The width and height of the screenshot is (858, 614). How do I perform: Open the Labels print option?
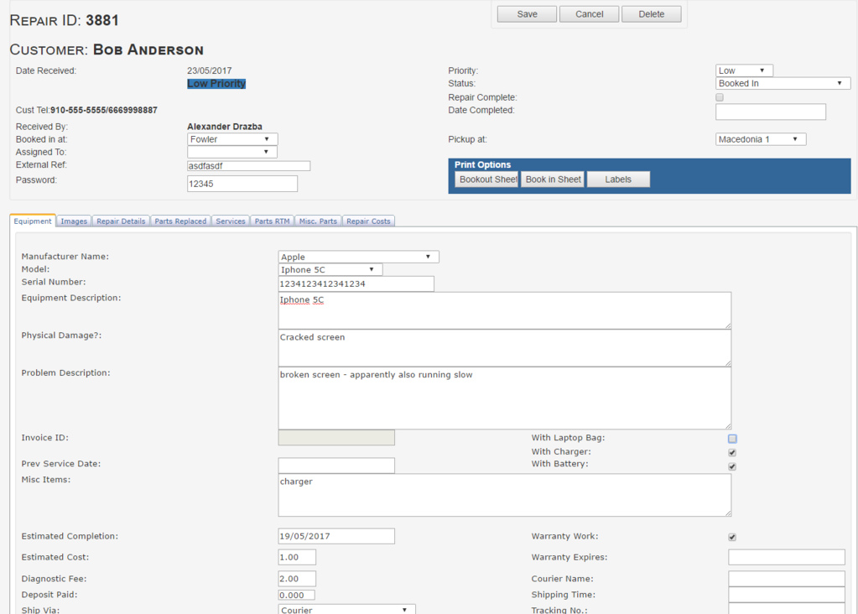[x=618, y=180]
